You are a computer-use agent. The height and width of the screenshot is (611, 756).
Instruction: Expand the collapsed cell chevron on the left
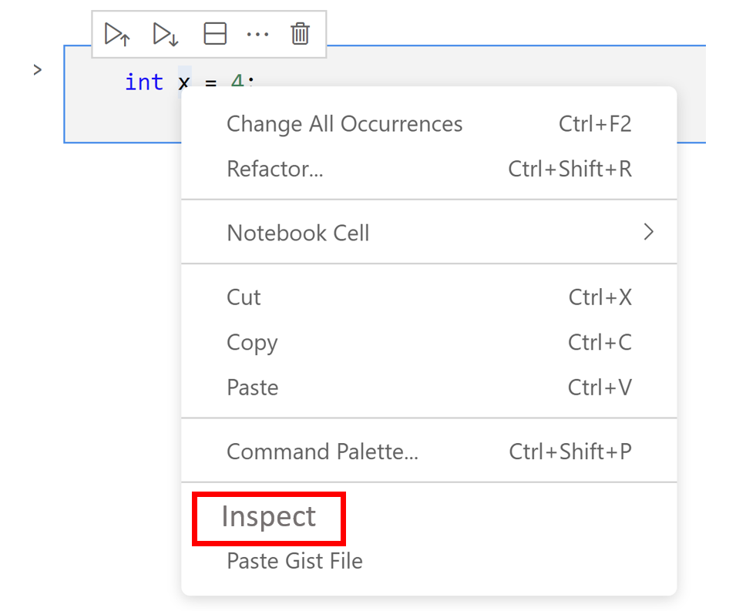pos(37,69)
